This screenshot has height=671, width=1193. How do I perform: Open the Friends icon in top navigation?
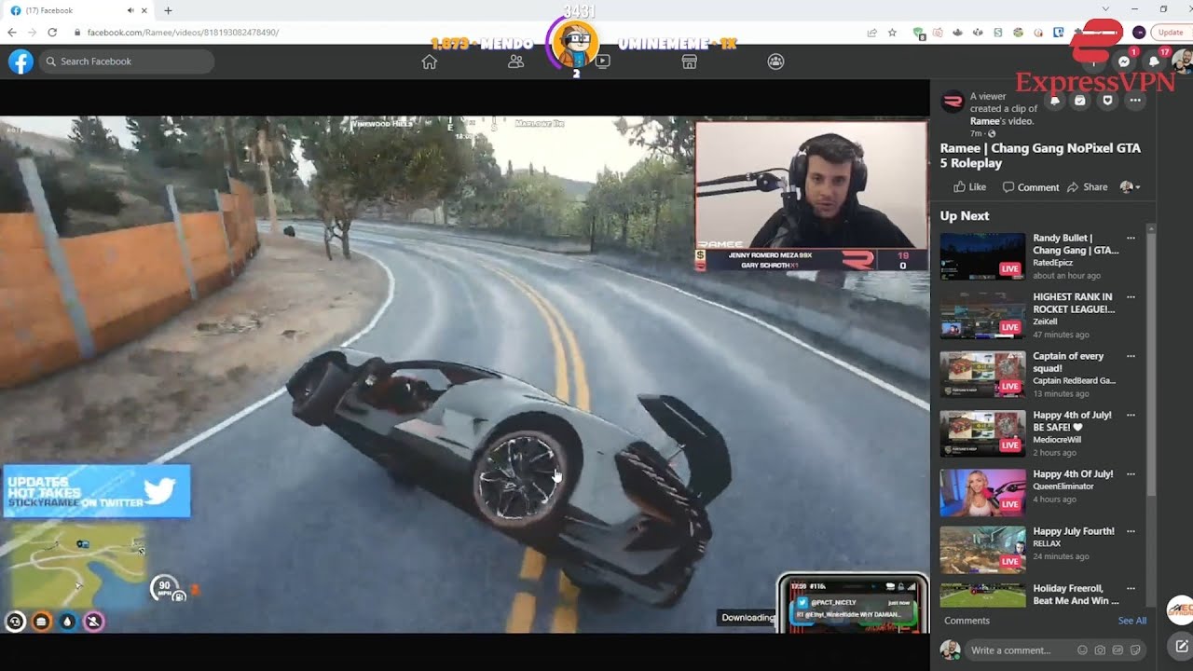pyautogui.click(x=515, y=62)
